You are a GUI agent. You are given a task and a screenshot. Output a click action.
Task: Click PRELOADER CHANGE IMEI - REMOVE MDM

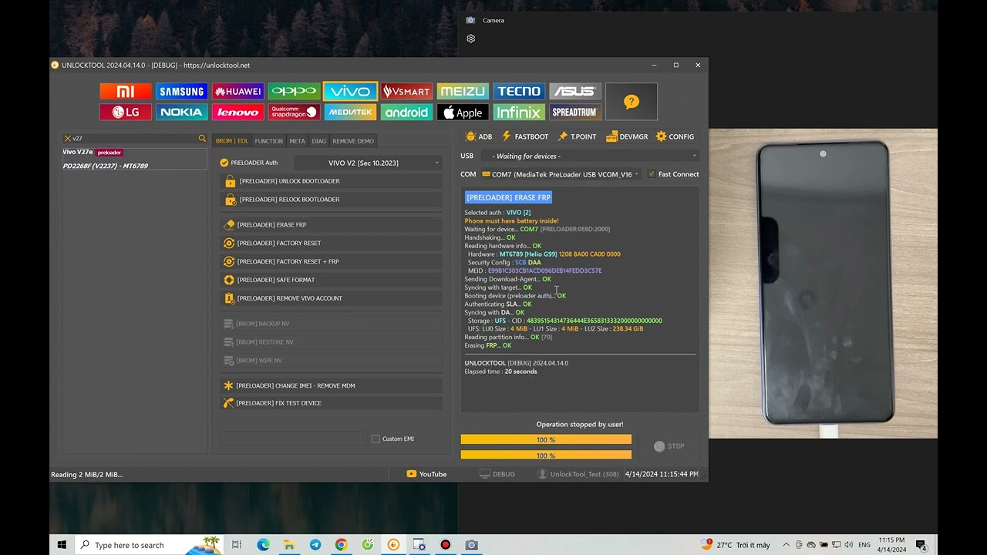point(332,385)
